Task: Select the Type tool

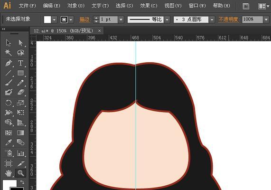Action: tap(20, 63)
